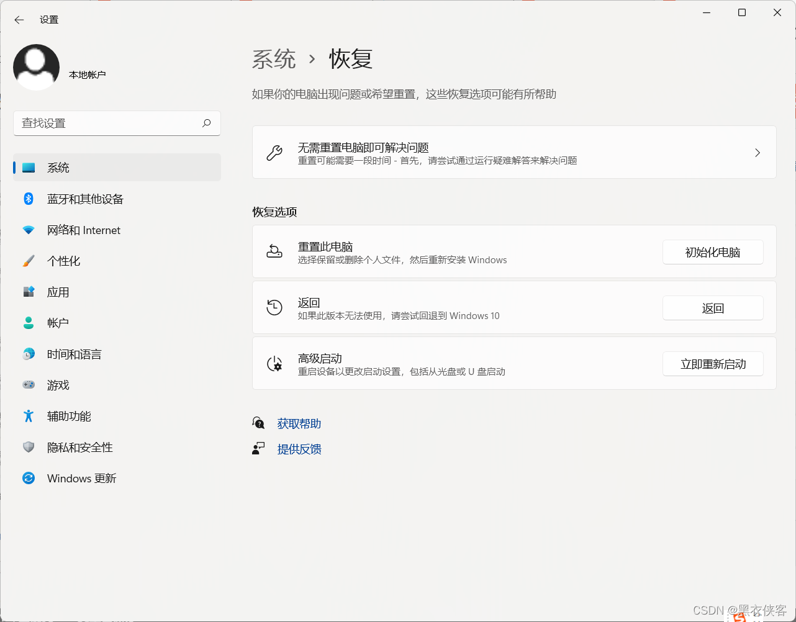The width and height of the screenshot is (796, 622).
Task: Click the back arrow icon
Action: [x=19, y=20]
